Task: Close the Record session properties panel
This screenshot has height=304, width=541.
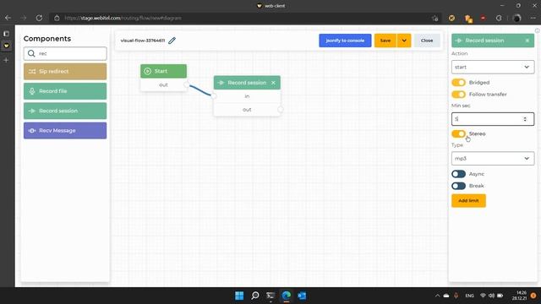Action: [527, 41]
